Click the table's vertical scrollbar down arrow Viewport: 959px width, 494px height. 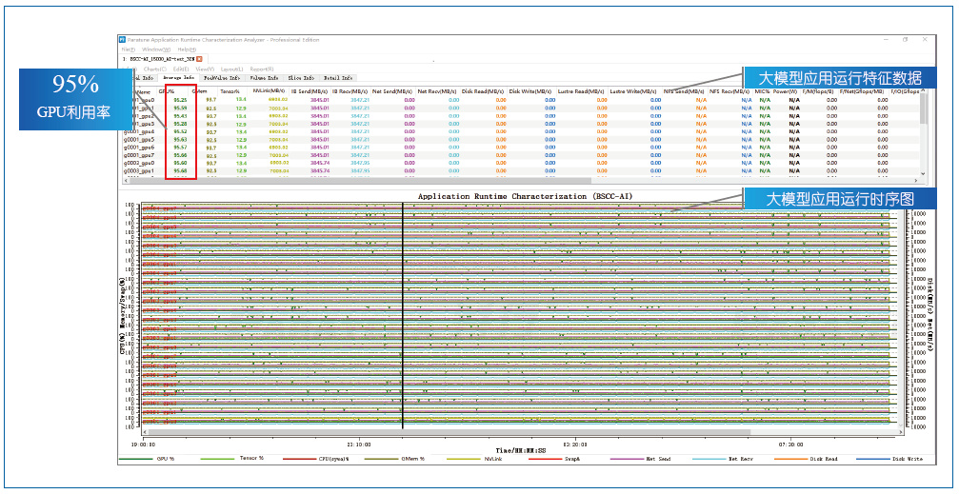coord(924,173)
